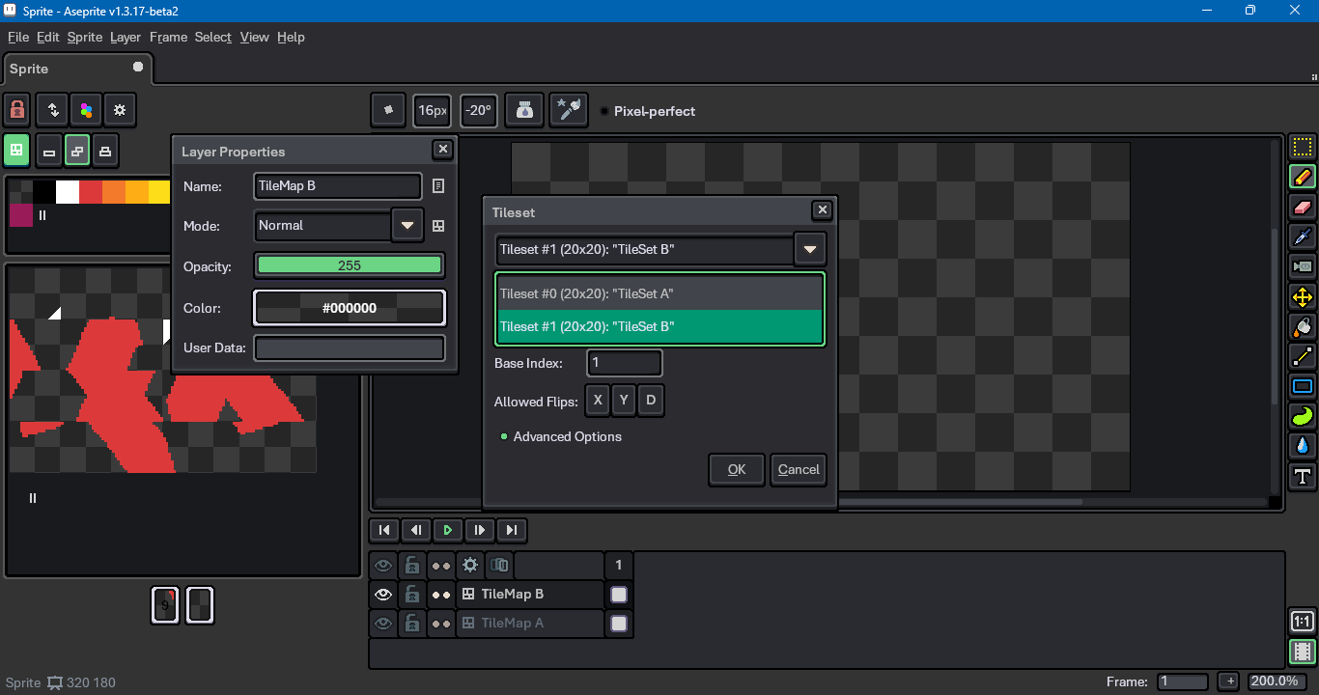Viewport: 1319px width, 695px height.
Task: Open the Sprite menu
Action: click(x=84, y=37)
